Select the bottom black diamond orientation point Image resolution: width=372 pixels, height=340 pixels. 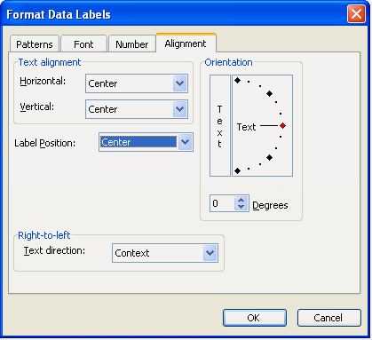coord(237,170)
